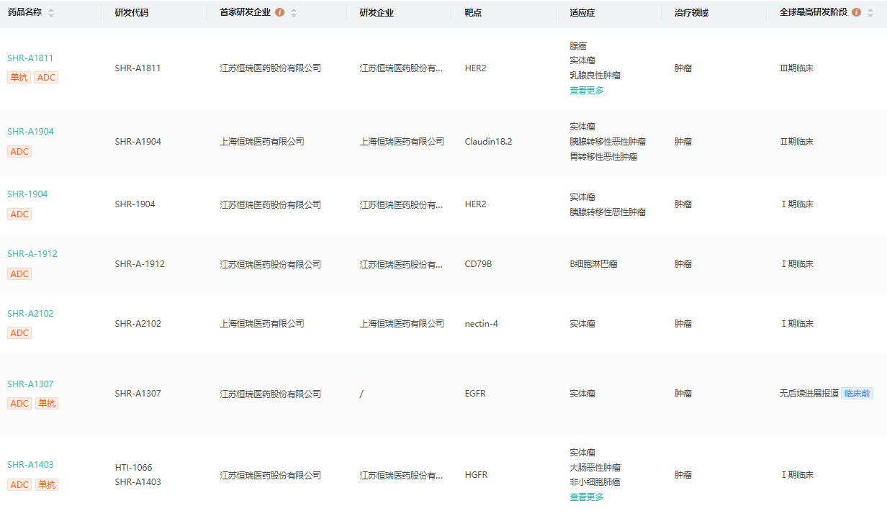Sort by 首家研发企业 column arrows
887x516 pixels.
294,14
